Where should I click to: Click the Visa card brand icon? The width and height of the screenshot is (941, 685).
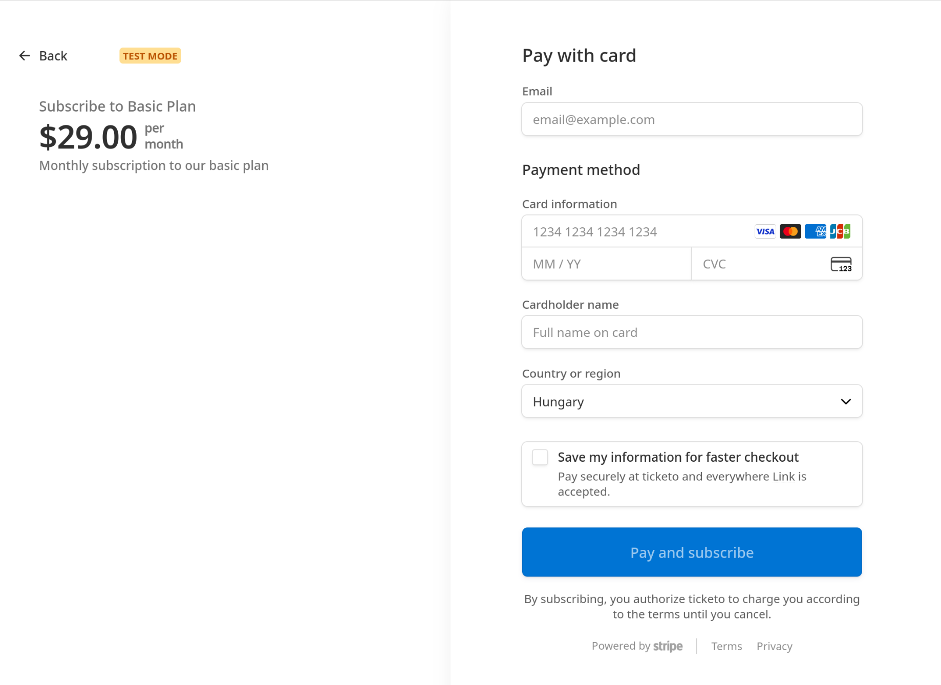coord(764,231)
